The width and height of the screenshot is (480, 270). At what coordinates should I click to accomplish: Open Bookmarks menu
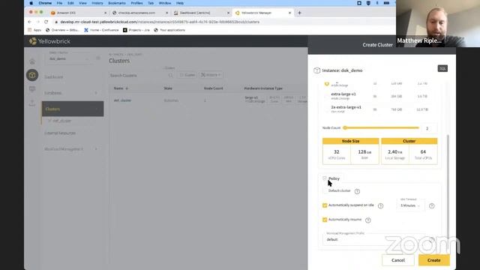[117, 3]
